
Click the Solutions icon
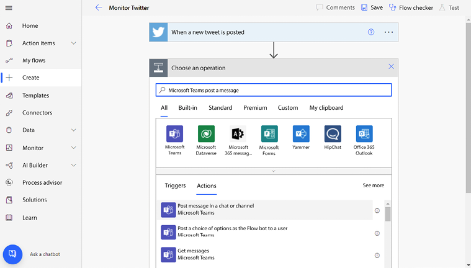[9, 200]
